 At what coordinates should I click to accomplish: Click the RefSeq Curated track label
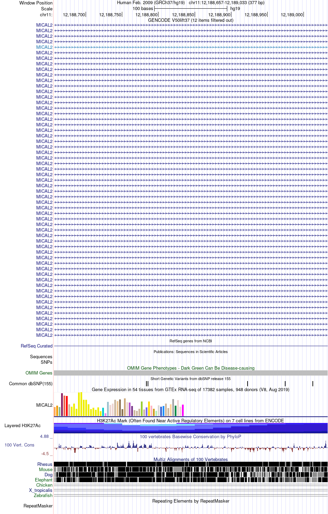37,346
